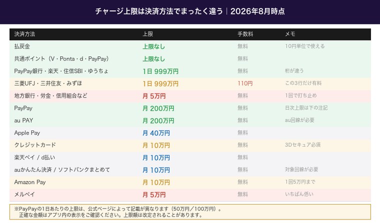
Task: Click the memo この3行だけ有料
Action: pyautogui.click(x=303, y=83)
